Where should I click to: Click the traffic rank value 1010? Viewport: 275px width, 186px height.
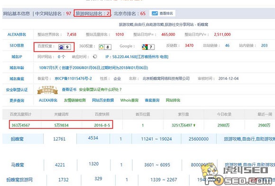(x=119, y=34)
